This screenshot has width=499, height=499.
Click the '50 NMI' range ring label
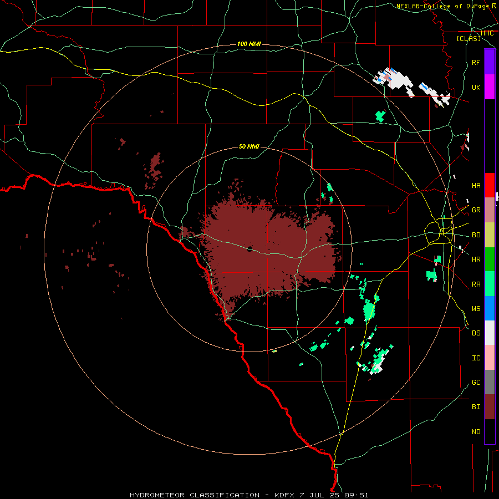pos(249,146)
